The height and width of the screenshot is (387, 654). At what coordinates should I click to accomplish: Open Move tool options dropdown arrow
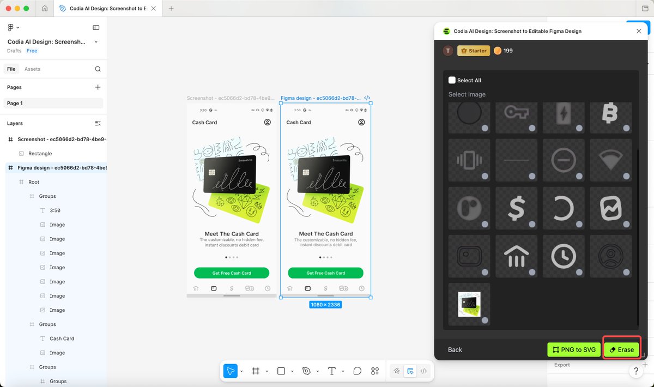tap(241, 371)
